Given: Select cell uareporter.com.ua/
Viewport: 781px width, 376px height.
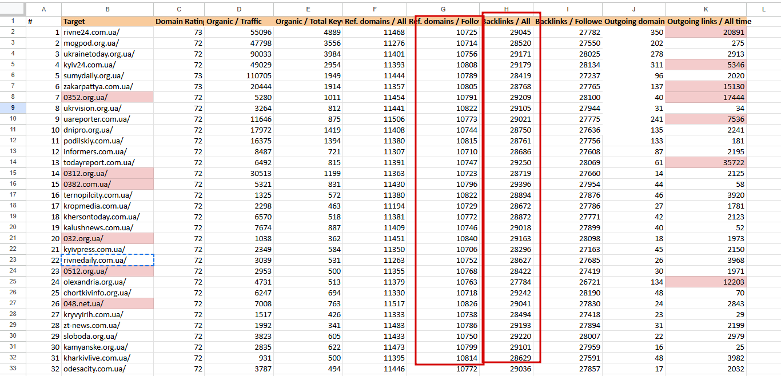Looking at the screenshot, I should [107, 119].
